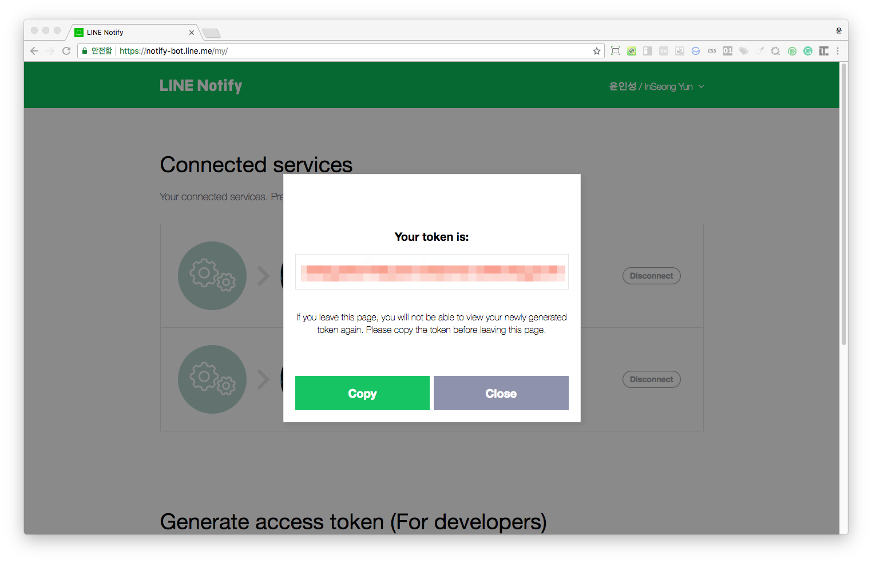Open the Chrome three-dot menu
Screen dimensions: 872x563
click(x=838, y=51)
